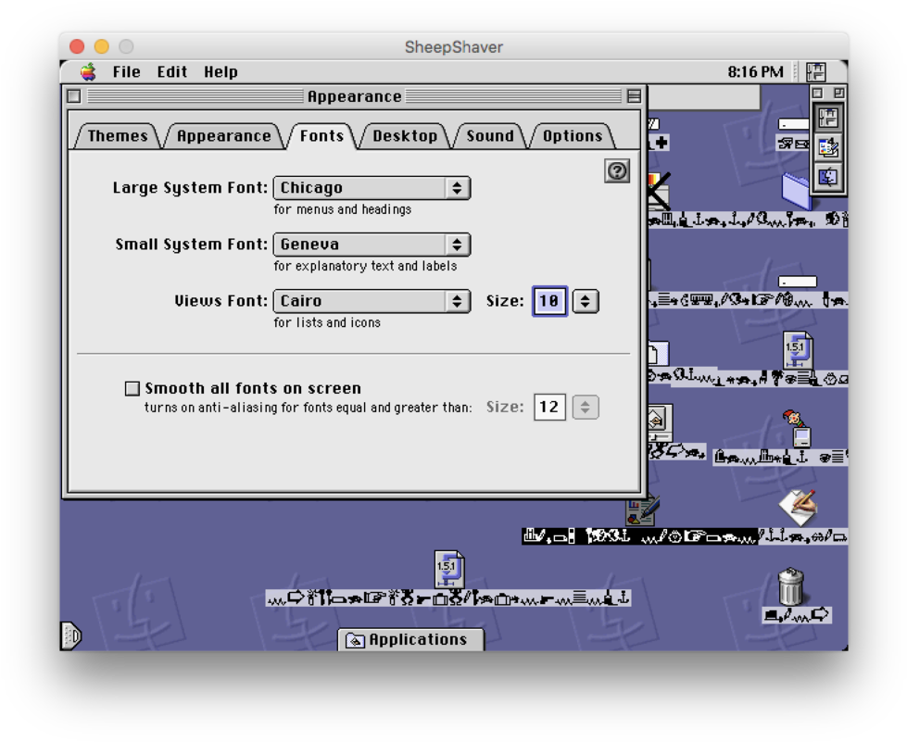Screen dimensions: 907x742
Task: Switch to the Themes tab
Action: 118,136
